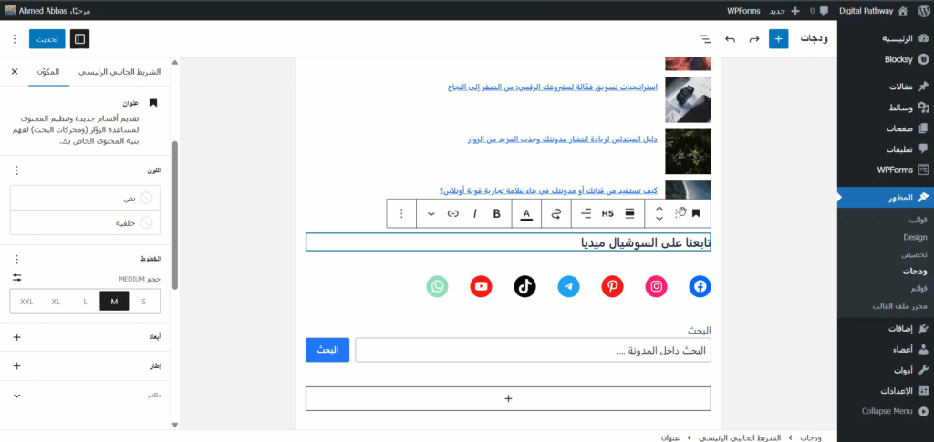Select font size S
The width and height of the screenshot is (934, 442).
(x=143, y=301)
